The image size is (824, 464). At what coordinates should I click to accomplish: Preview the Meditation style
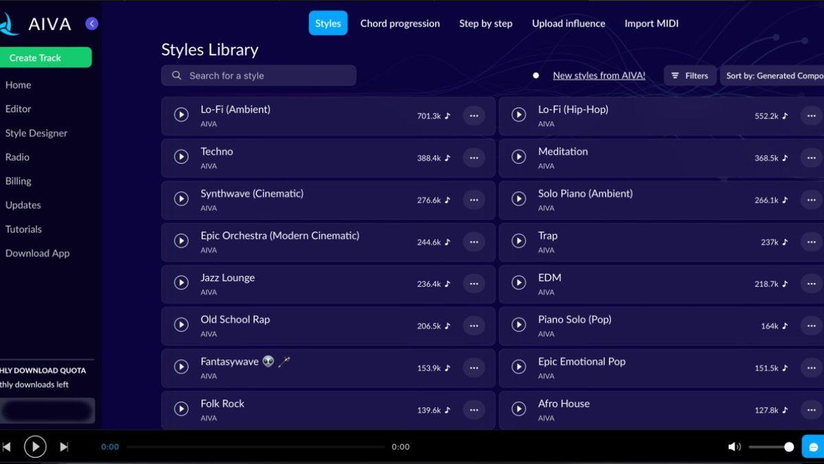[518, 157]
